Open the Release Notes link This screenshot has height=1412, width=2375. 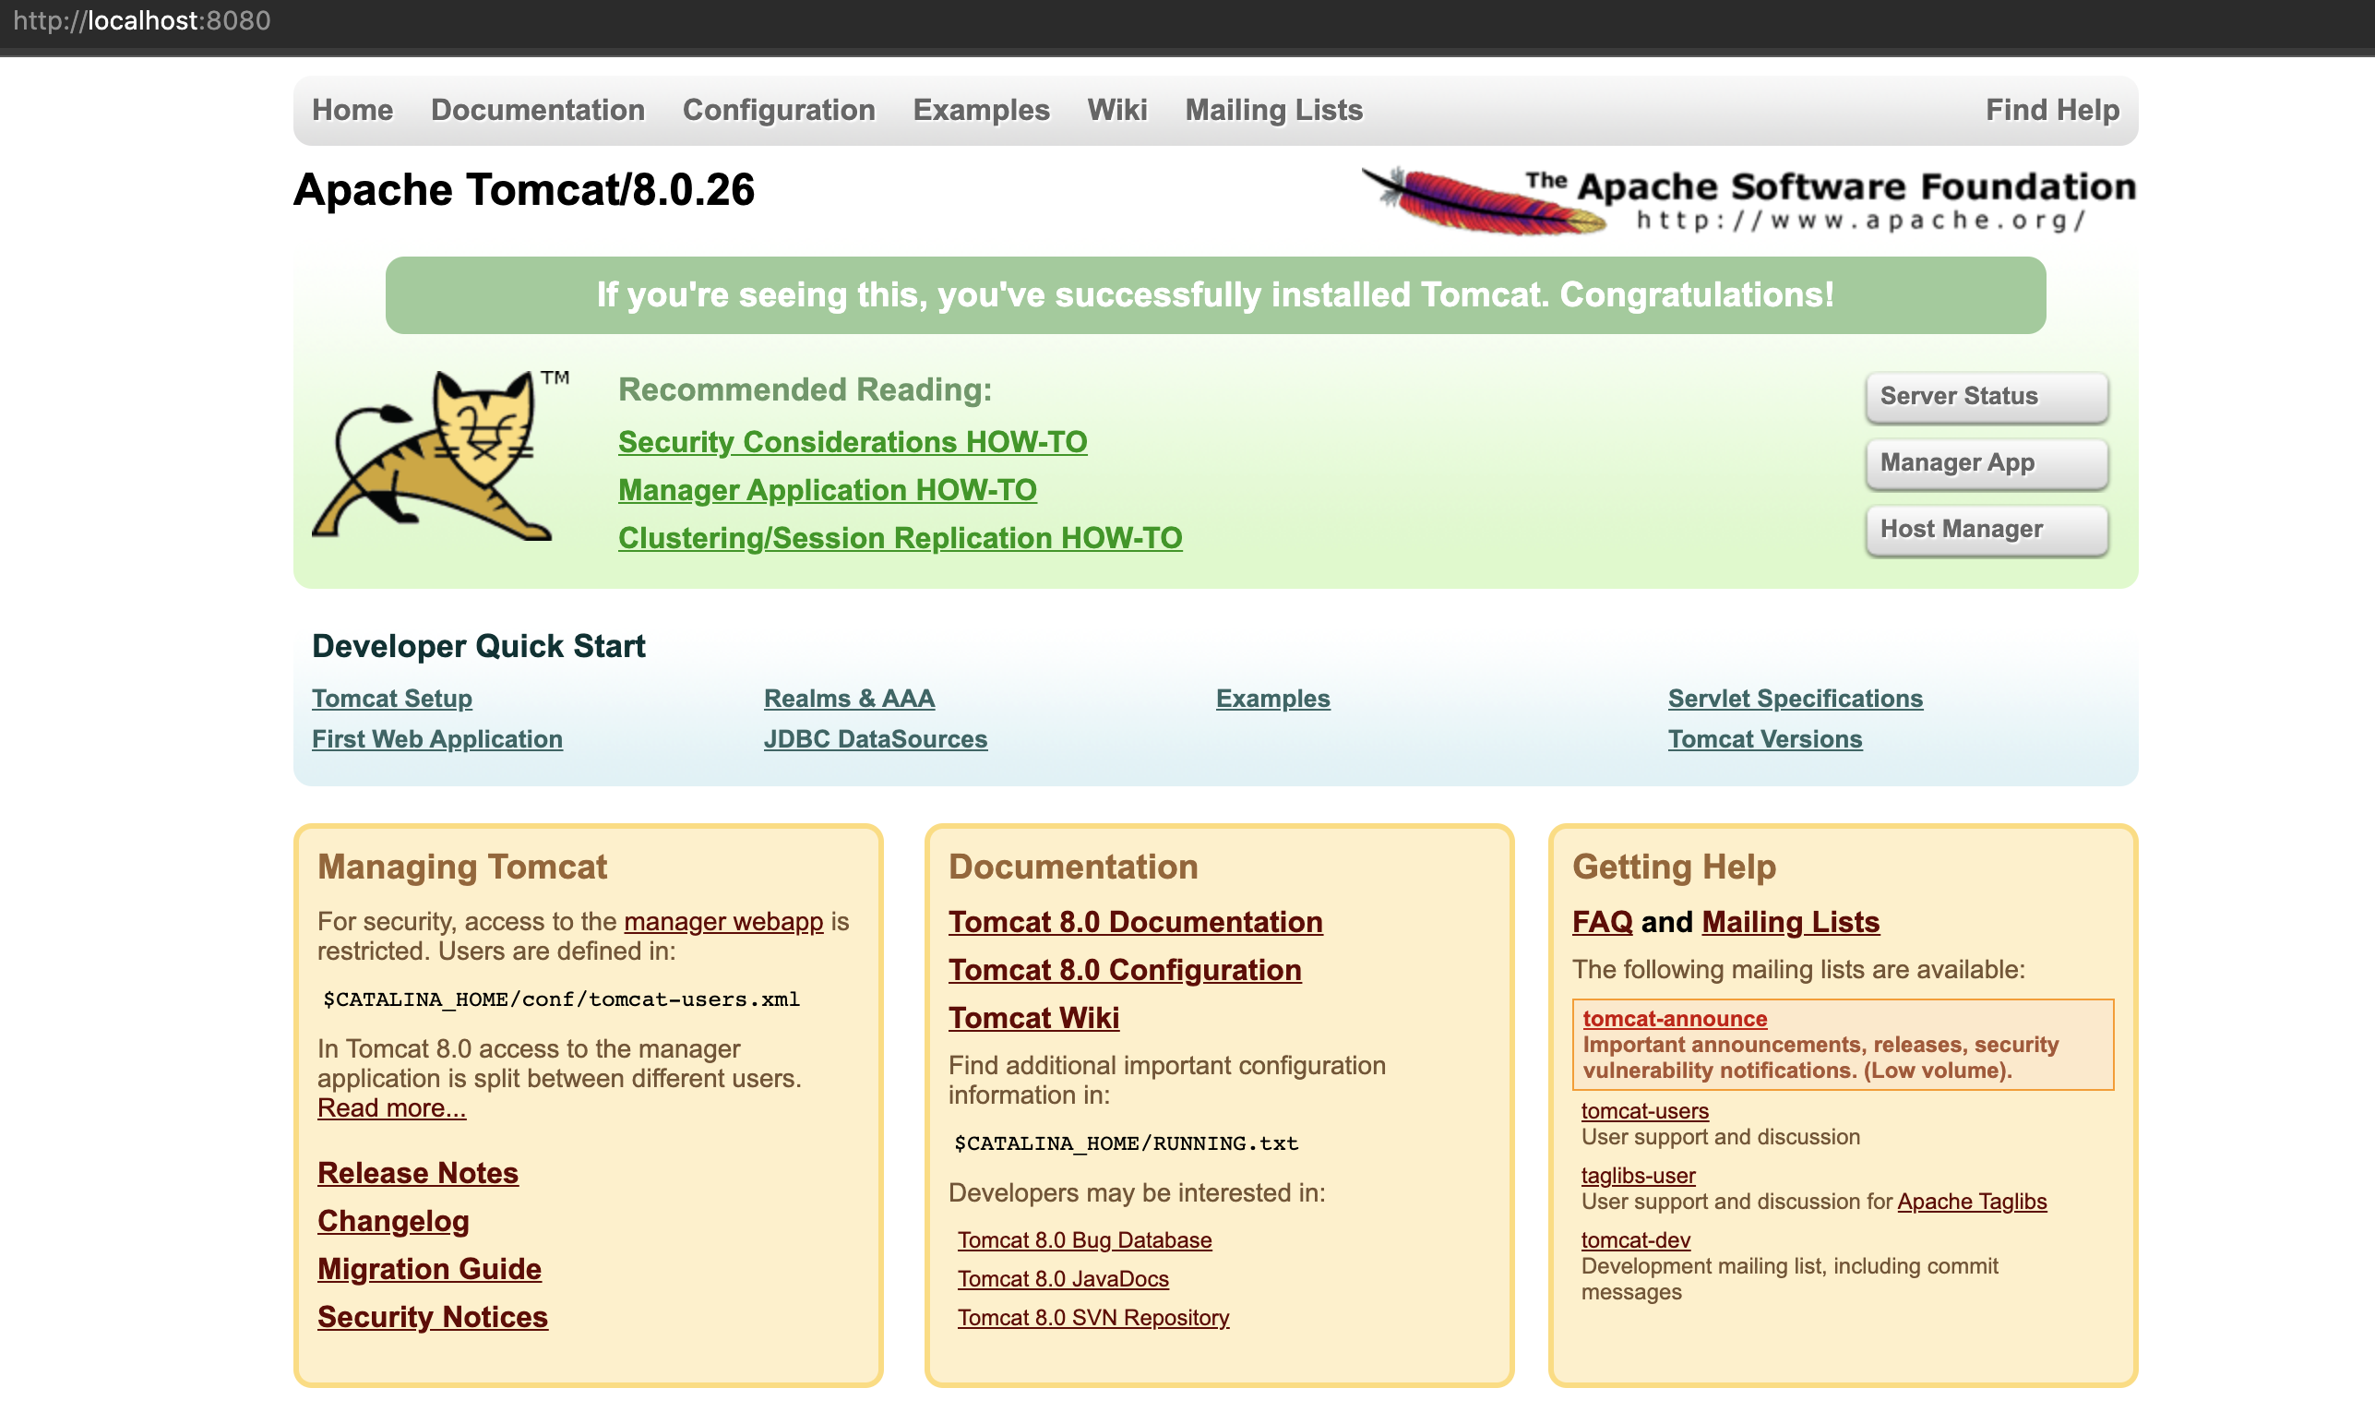418,1173
